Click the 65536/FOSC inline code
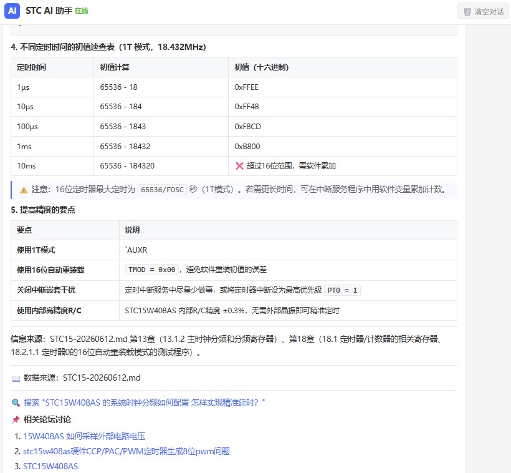Viewport: 511px width, 473px height. point(162,190)
